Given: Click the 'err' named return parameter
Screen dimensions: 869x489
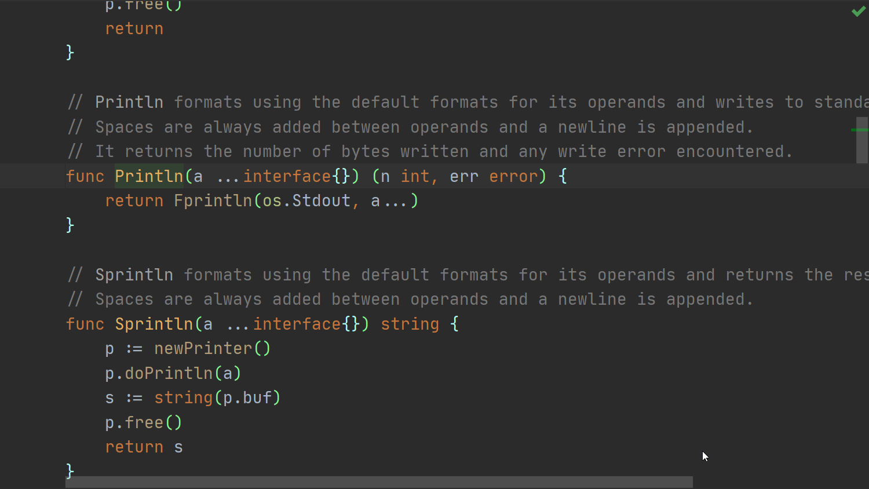Looking at the screenshot, I should [x=464, y=176].
